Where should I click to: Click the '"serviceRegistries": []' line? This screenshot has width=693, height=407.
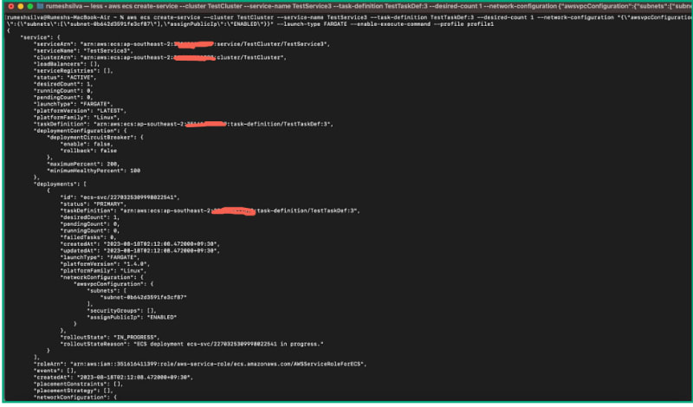click(73, 71)
